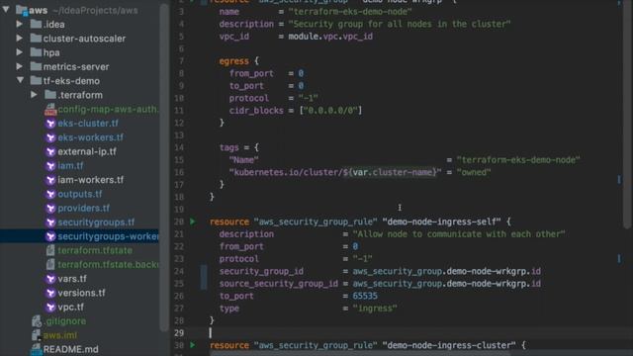Screen dimensions: 633x356
Task: Select the .terraform folder icon
Action: tap(50, 95)
